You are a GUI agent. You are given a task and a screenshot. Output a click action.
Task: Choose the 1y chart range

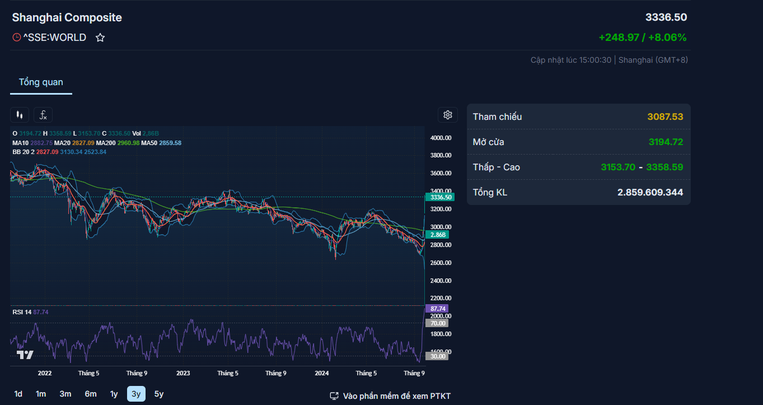coord(114,394)
